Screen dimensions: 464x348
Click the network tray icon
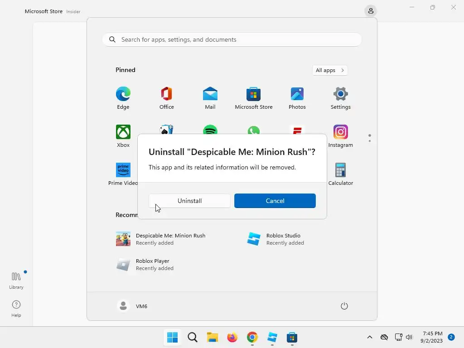[x=399, y=337]
